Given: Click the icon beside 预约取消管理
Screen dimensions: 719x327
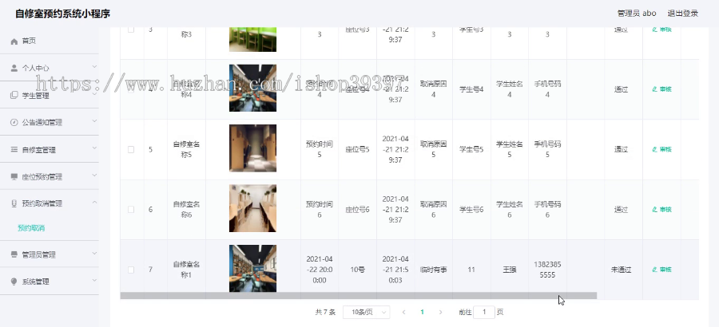Looking at the screenshot, I should coord(14,203).
